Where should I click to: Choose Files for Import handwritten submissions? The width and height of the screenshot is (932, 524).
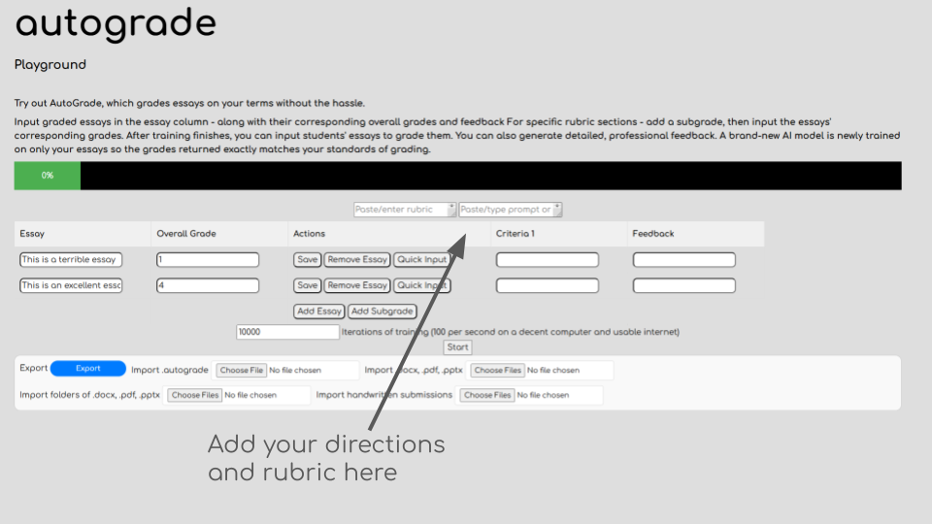point(487,395)
